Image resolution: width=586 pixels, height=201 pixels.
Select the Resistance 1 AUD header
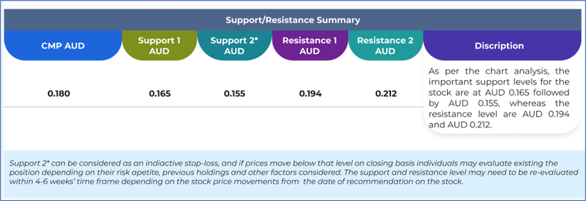pyautogui.click(x=310, y=46)
